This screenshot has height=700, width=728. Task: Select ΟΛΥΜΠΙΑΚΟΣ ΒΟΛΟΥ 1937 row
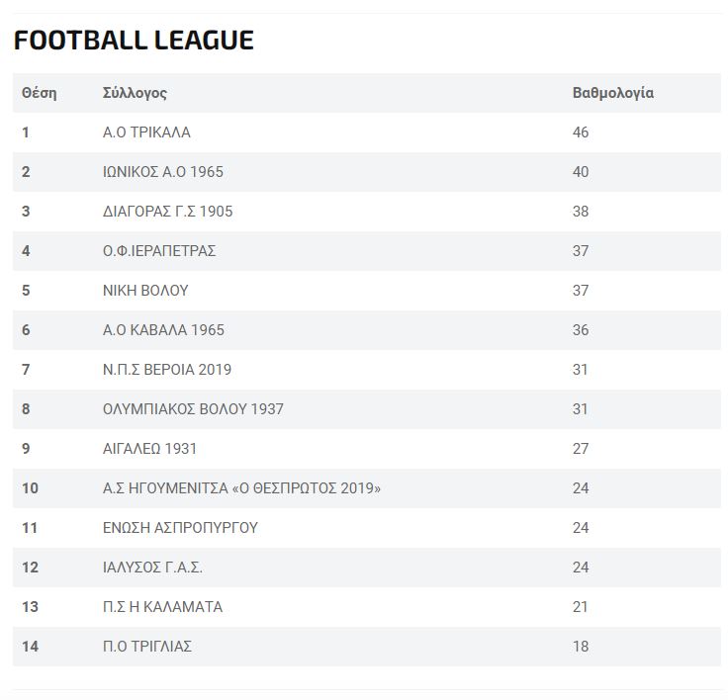(x=367, y=409)
